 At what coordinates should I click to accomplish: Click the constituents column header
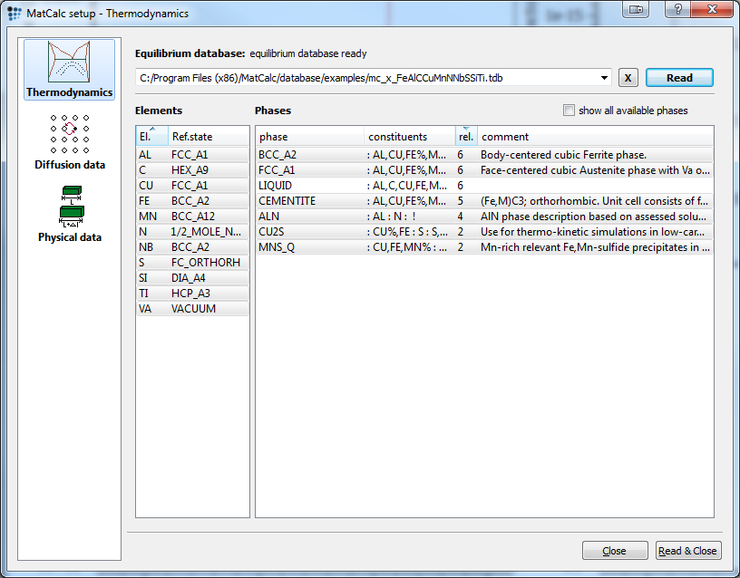pos(408,137)
